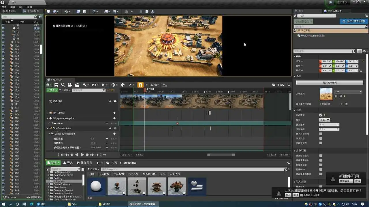Image resolution: width=369 pixels, height=207 pixels.
Task: Click the Open Level Sequence button
Action: click(x=330, y=83)
